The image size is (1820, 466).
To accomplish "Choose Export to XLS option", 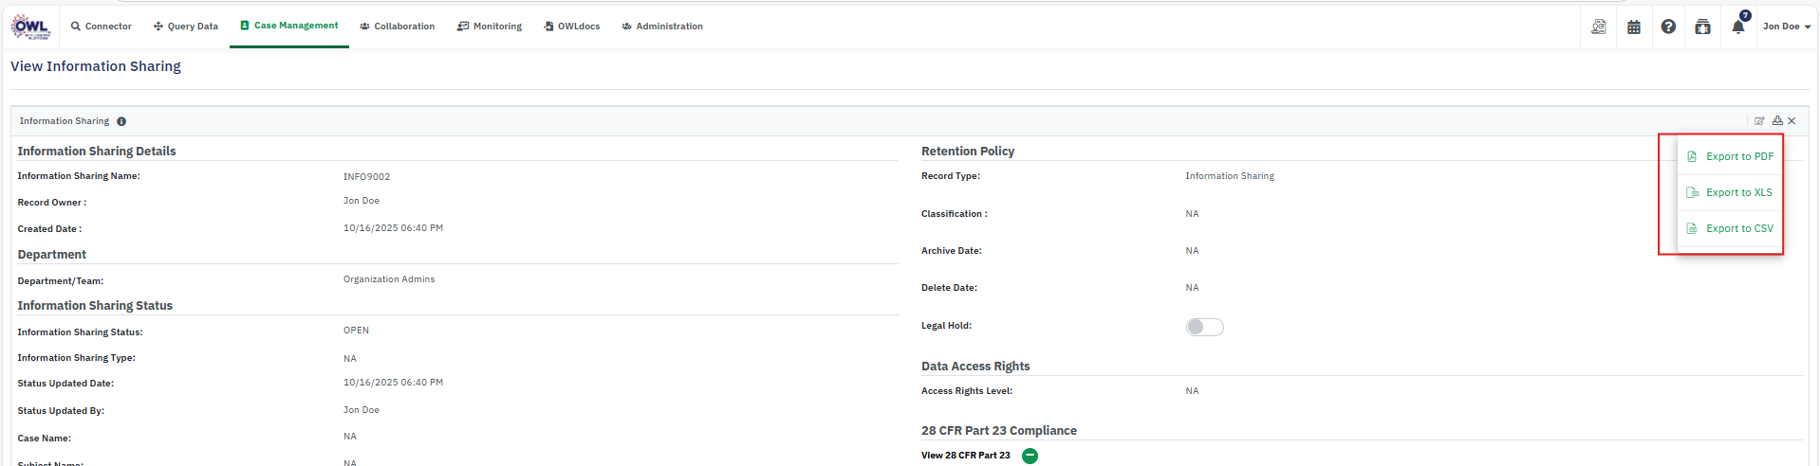I will tap(1738, 192).
